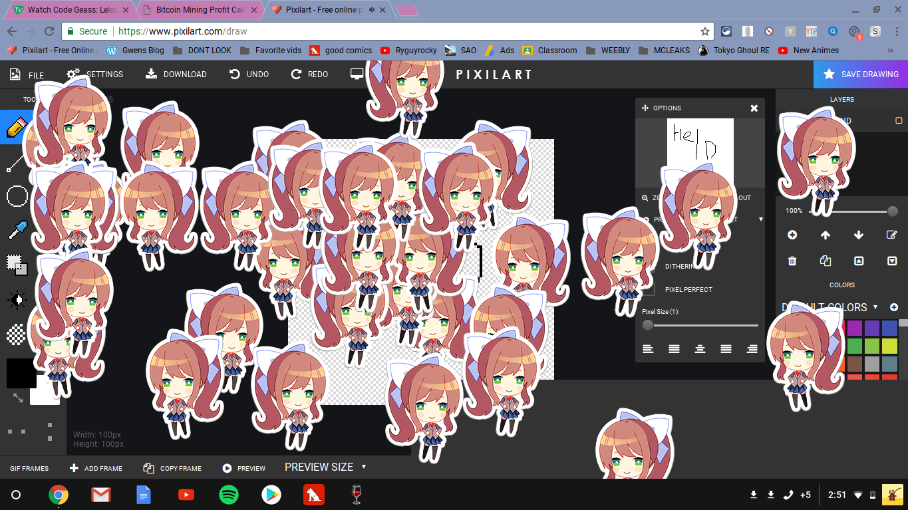Add a new GIF frame
The height and width of the screenshot is (510, 908).
[x=96, y=468]
